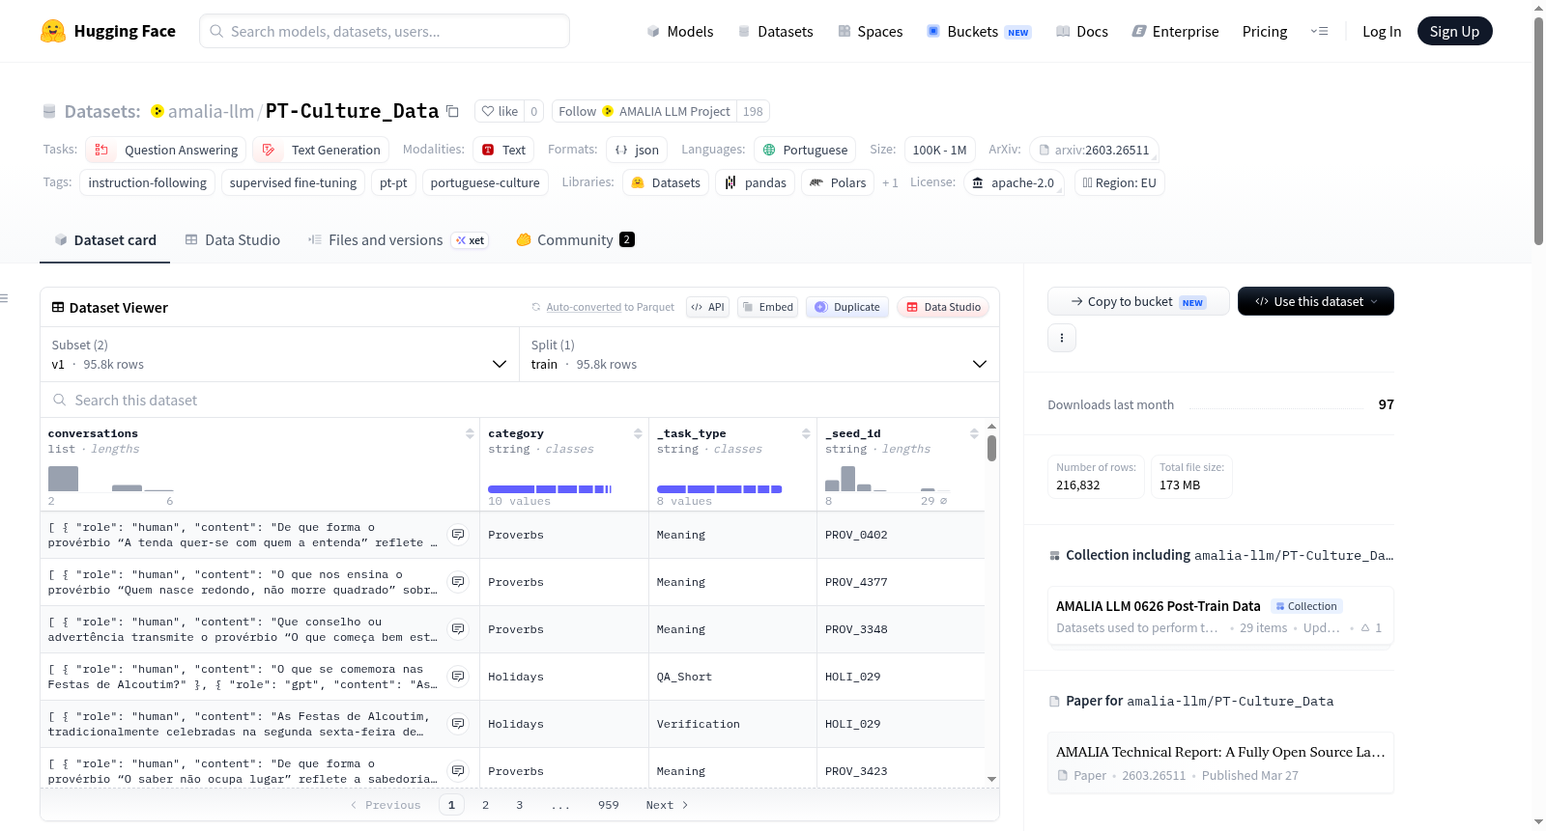Open the Files and versions tab
The image size is (1546, 831).
tap(398, 240)
